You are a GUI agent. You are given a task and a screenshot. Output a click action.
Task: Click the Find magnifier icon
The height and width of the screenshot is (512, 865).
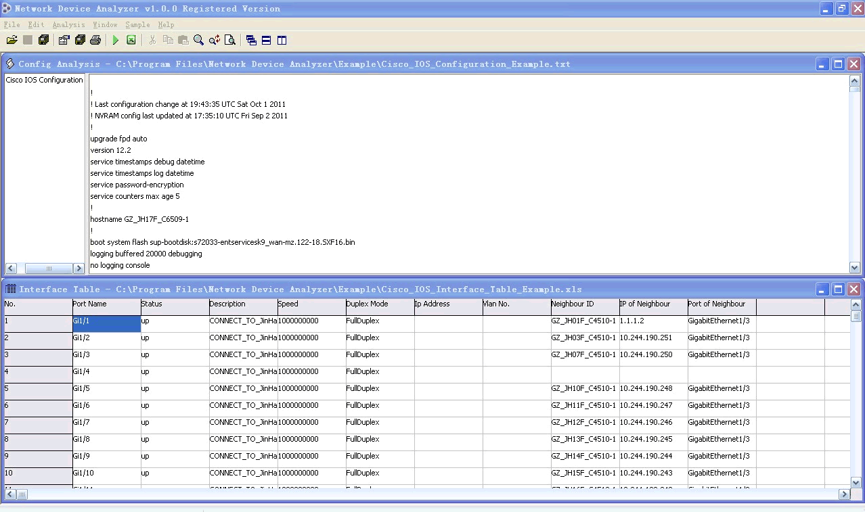tap(198, 41)
